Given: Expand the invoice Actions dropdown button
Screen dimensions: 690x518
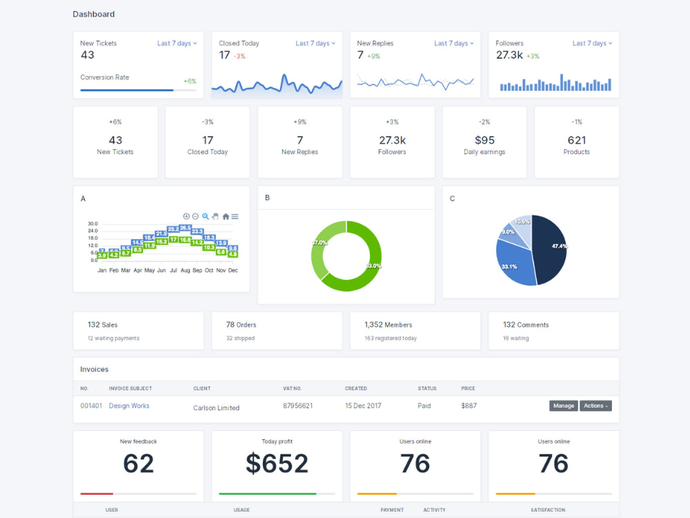Looking at the screenshot, I should (596, 405).
